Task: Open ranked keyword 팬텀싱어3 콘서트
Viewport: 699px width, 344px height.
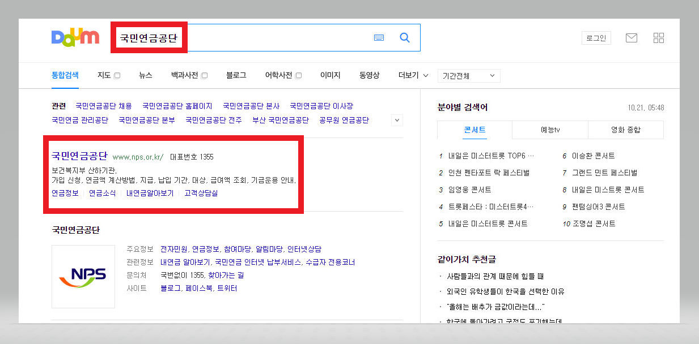Action: click(x=598, y=207)
